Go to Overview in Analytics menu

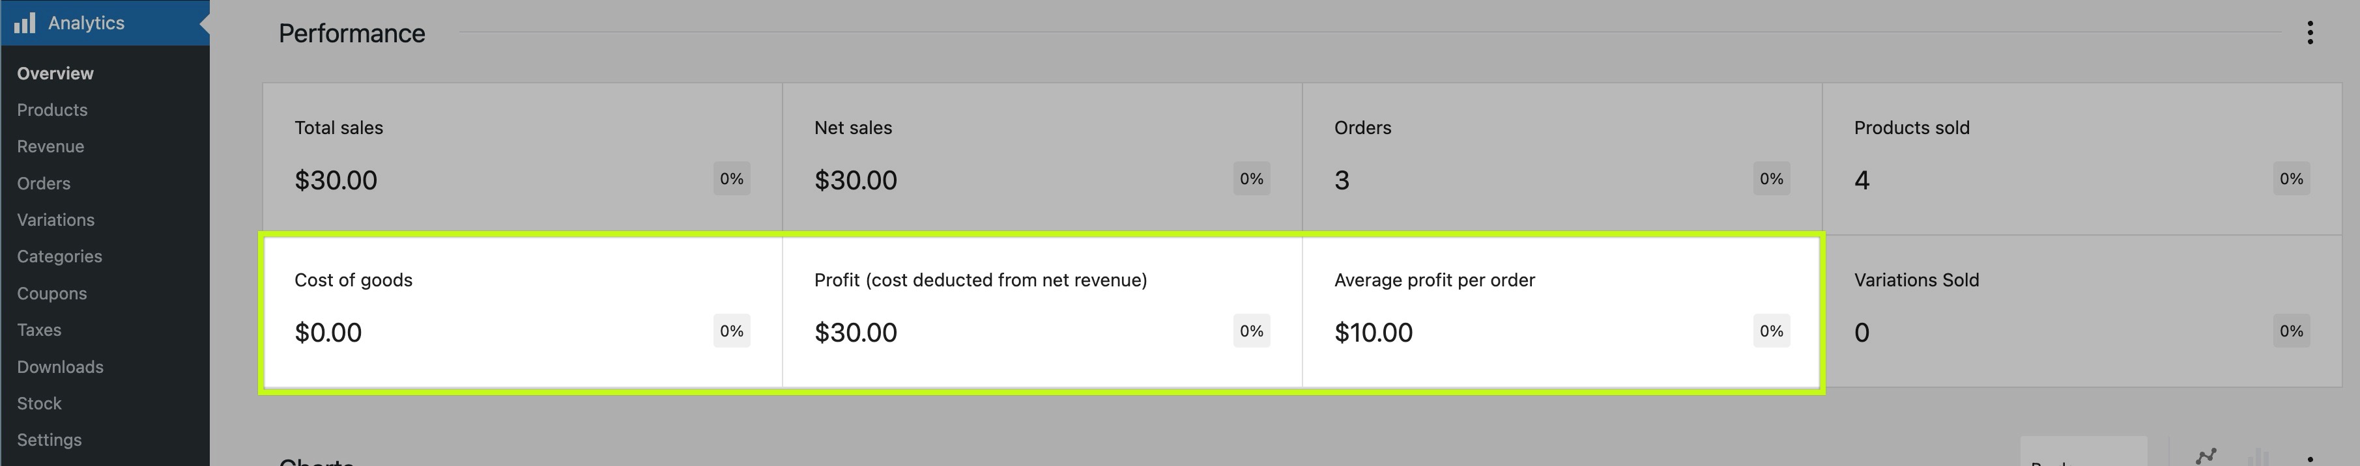click(x=55, y=74)
